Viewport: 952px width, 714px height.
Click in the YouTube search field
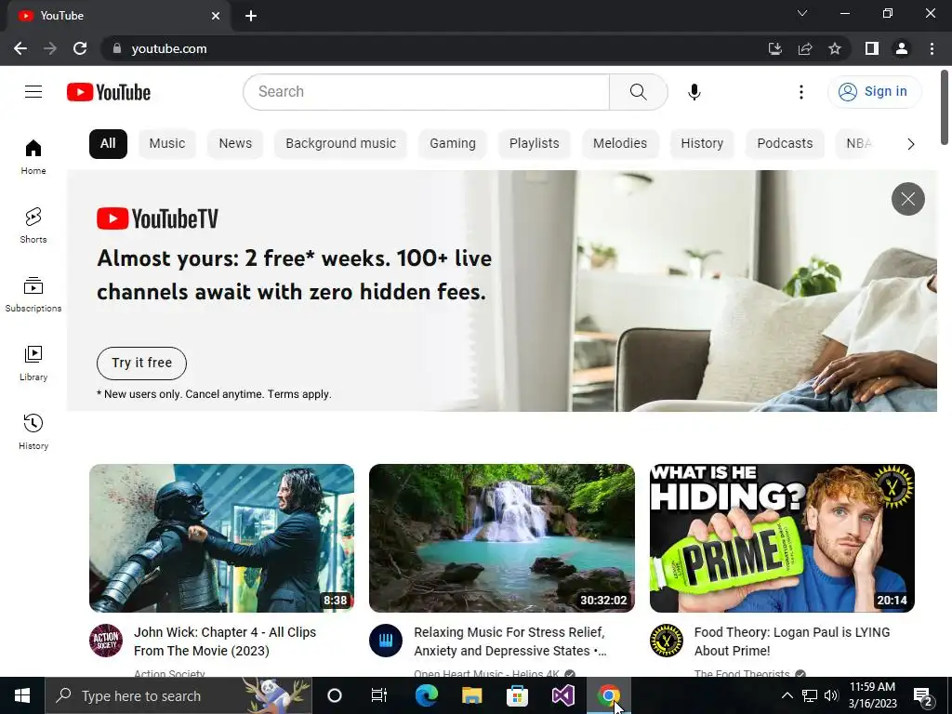(426, 92)
